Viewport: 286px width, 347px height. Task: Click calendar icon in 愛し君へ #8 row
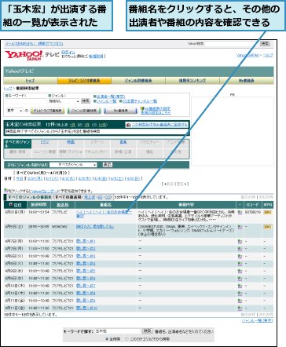pyautogui.click(x=240, y=294)
